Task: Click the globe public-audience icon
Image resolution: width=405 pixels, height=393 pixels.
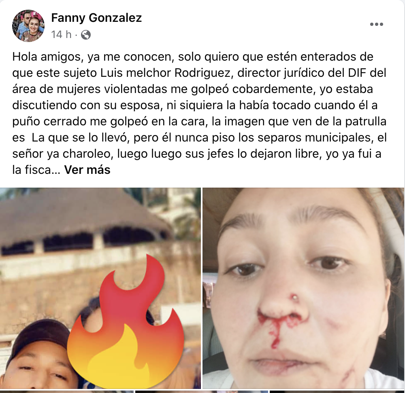Action: click(86, 34)
